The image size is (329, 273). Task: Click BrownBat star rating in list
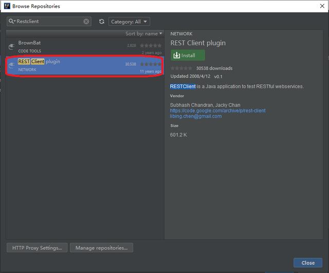click(150, 46)
